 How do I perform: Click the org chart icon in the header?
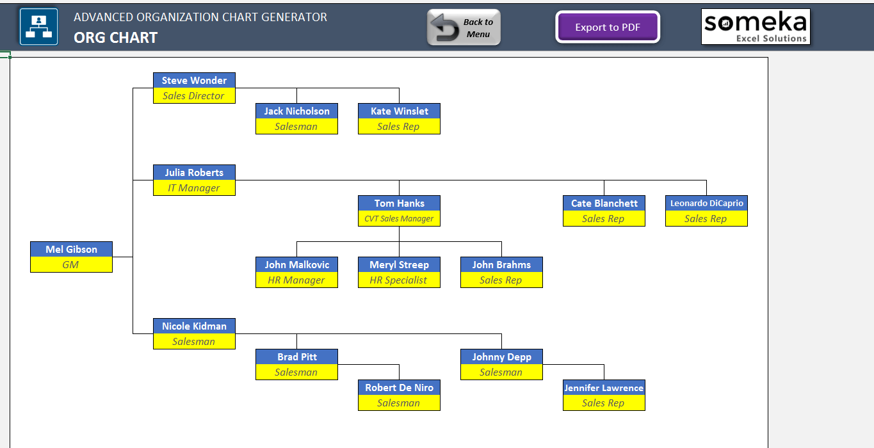[38, 26]
